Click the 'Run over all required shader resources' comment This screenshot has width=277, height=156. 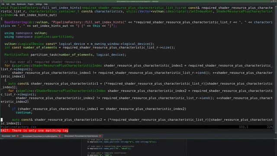(x=43, y=62)
